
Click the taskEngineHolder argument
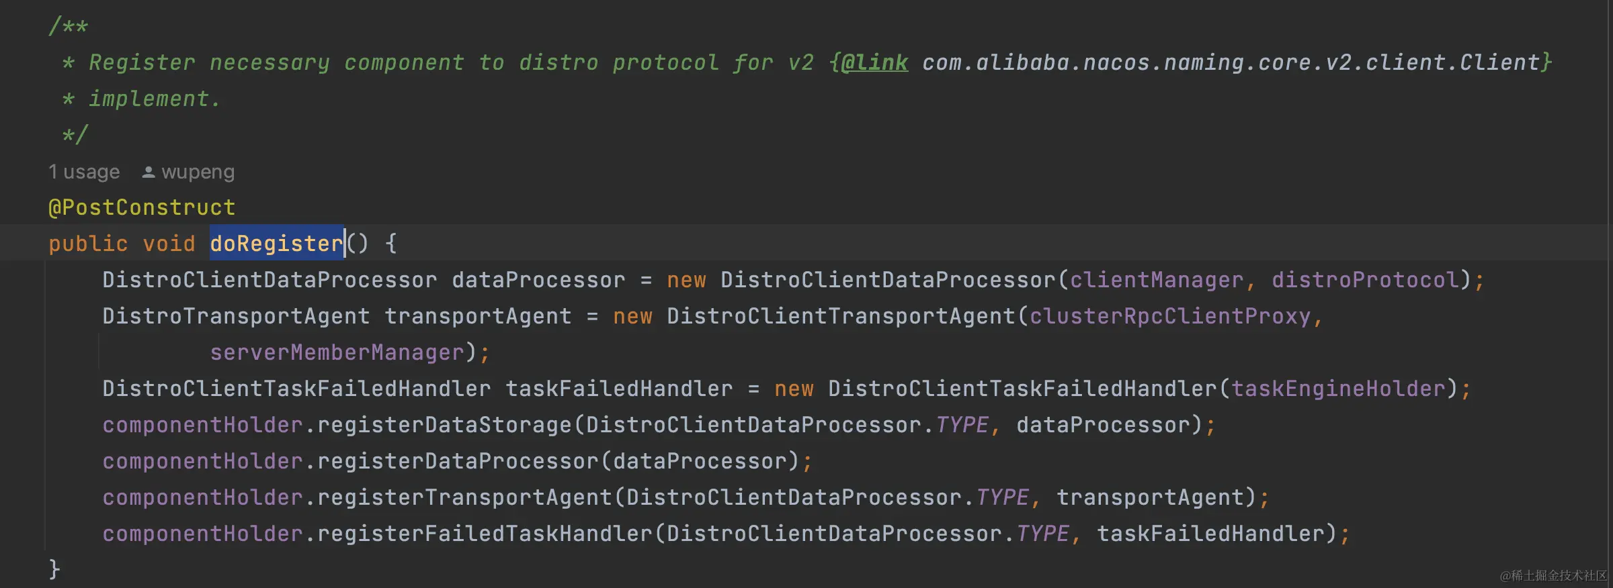pos(1338,389)
